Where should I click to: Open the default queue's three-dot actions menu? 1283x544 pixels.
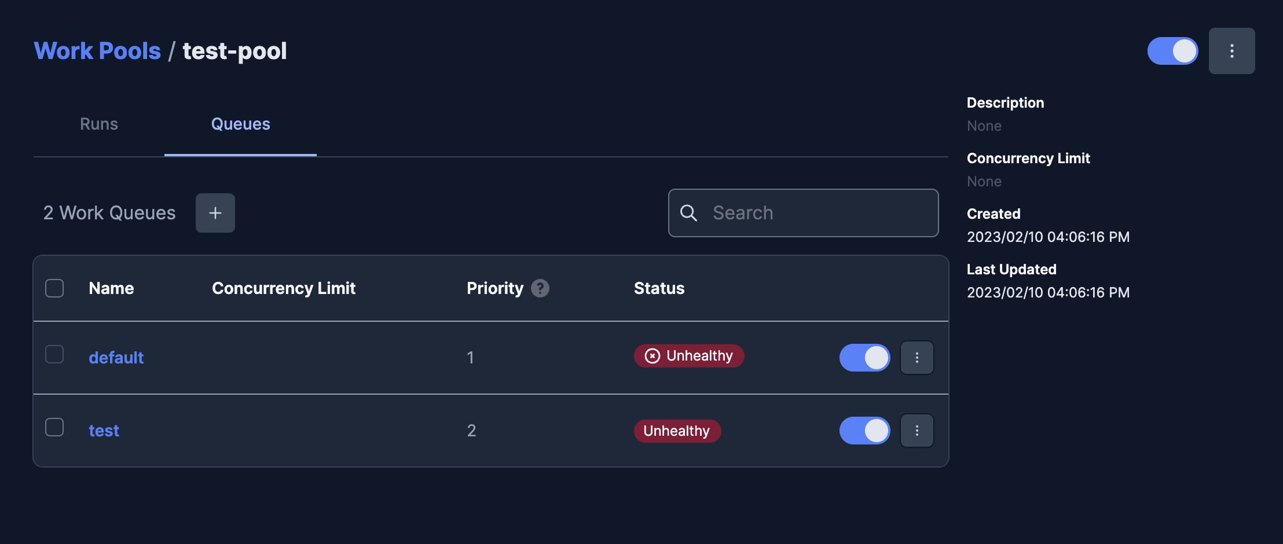[917, 358]
